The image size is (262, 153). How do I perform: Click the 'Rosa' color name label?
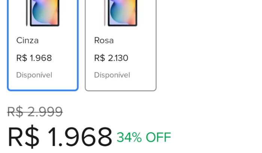(x=104, y=40)
